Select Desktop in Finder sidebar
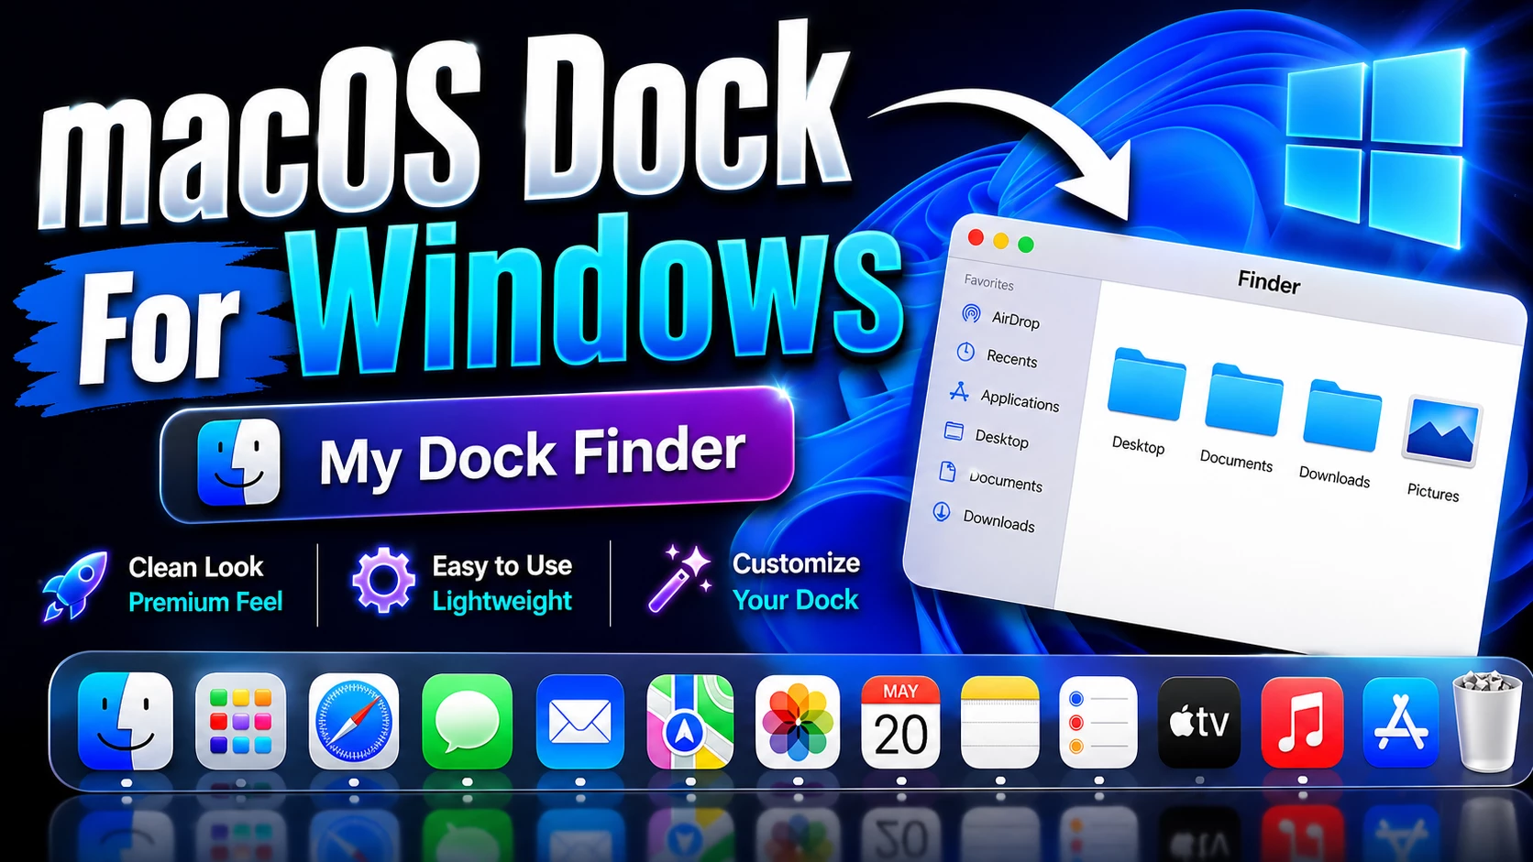 [x=987, y=435]
